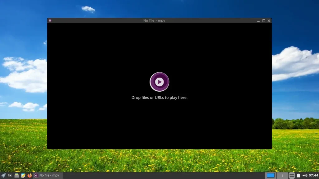Open the file manager drawer icon
The width and height of the screenshot is (319, 179).
17,175
